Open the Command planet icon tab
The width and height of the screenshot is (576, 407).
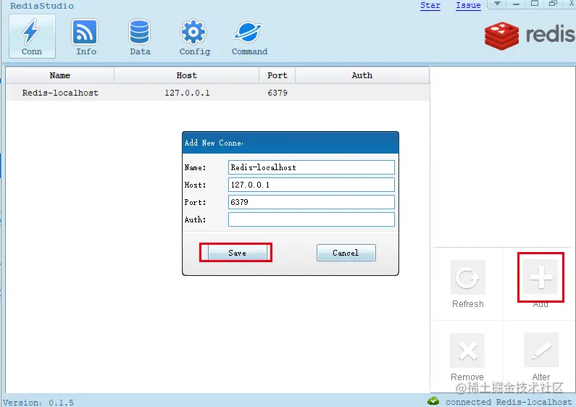click(x=249, y=36)
